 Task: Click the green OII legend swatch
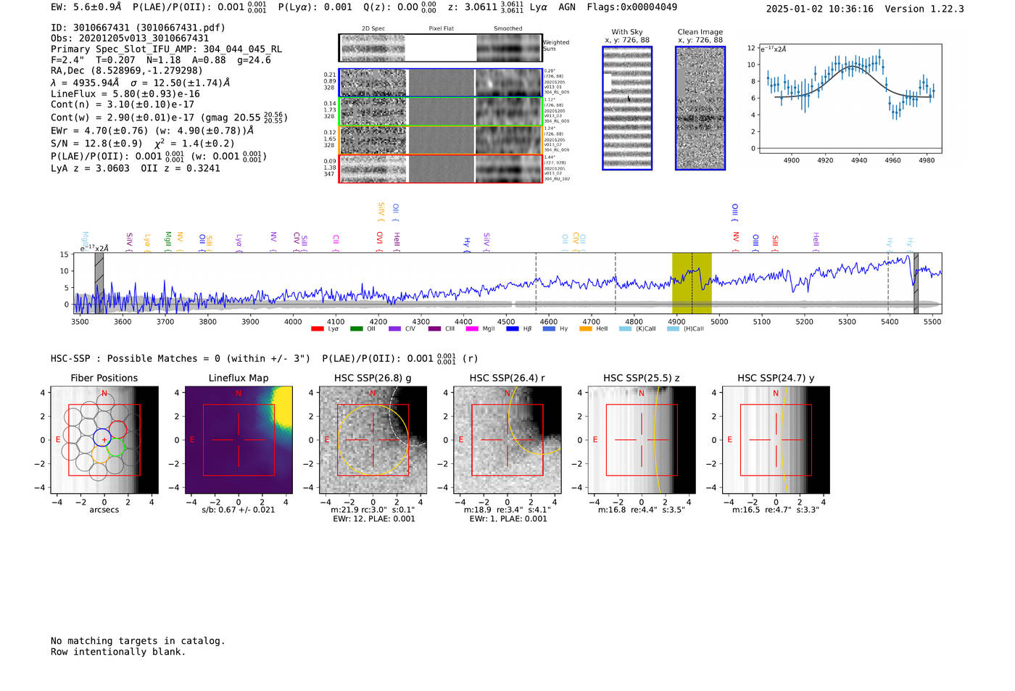(356, 329)
